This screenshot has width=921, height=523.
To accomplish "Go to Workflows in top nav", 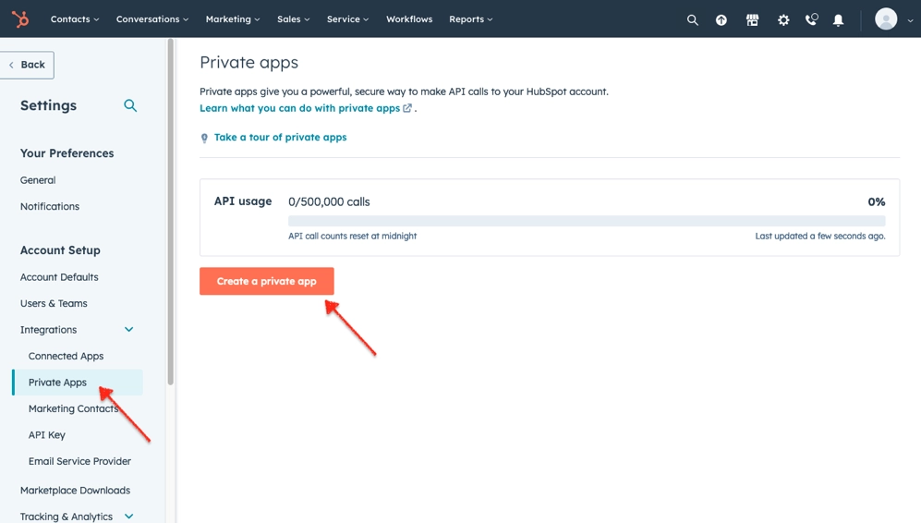I will [409, 18].
